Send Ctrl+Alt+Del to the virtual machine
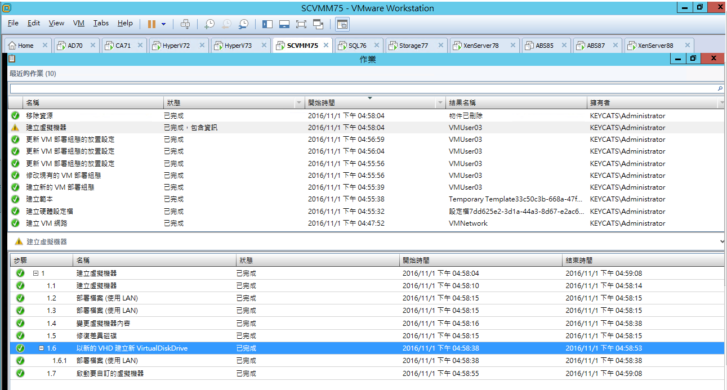The width and height of the screenshot is (727, 390). (x=185, y=24)
